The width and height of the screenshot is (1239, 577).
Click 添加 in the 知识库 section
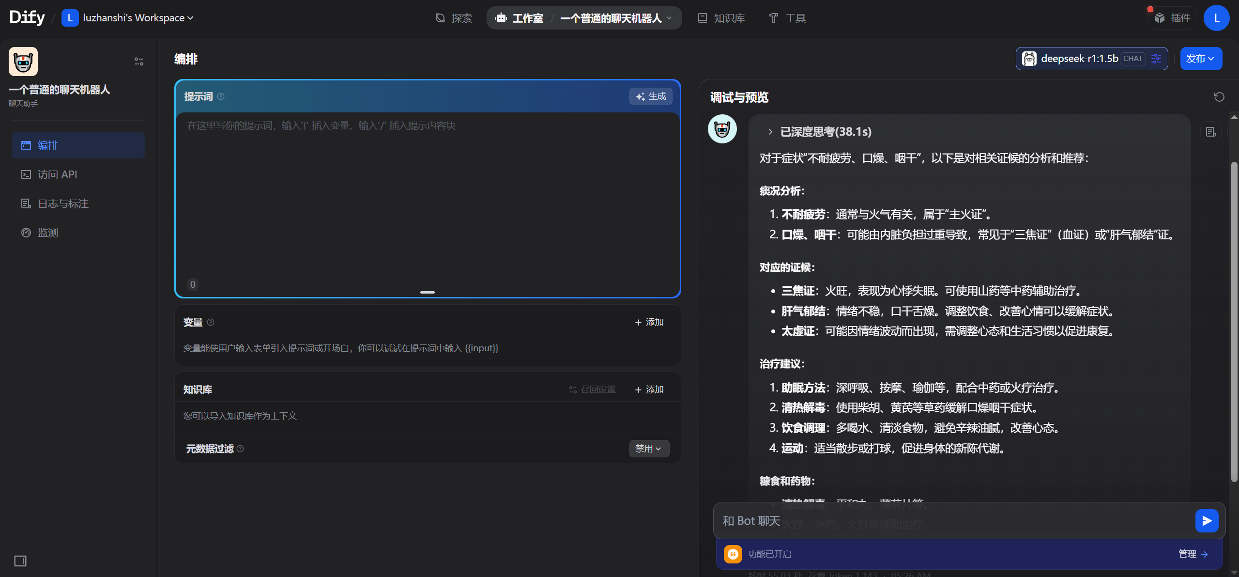[649, 390]
